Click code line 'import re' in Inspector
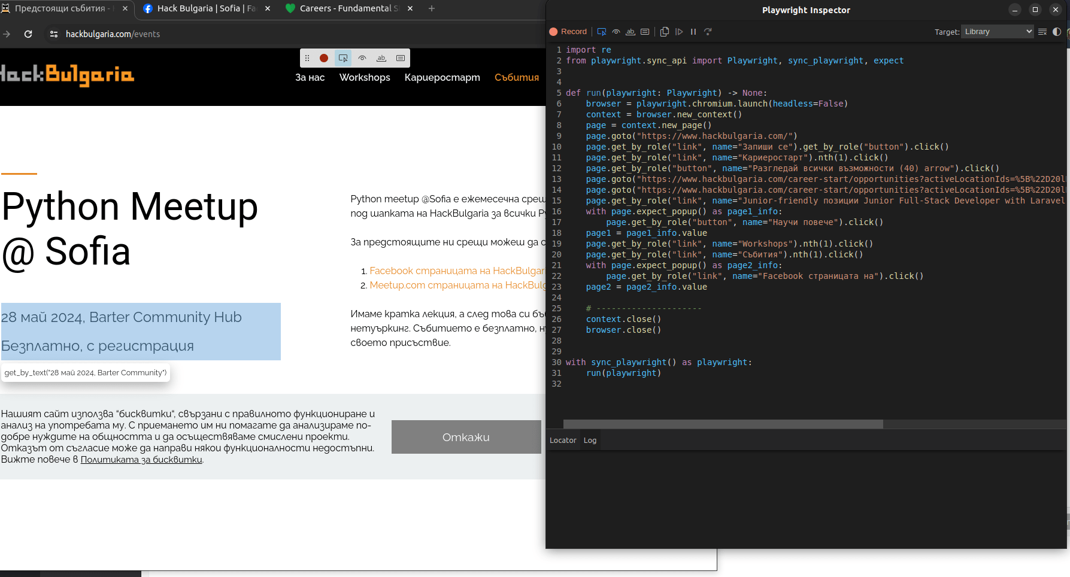This screenshot has width=1070, height=577. 589,50
